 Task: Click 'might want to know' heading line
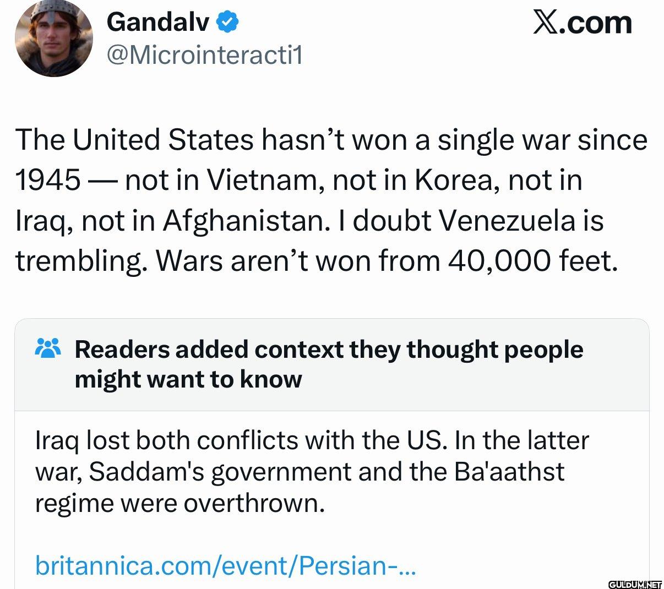tap(188, 379)
